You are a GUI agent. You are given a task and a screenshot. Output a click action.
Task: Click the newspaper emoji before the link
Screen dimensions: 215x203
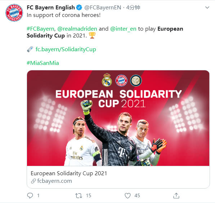(x=30, y=49)
